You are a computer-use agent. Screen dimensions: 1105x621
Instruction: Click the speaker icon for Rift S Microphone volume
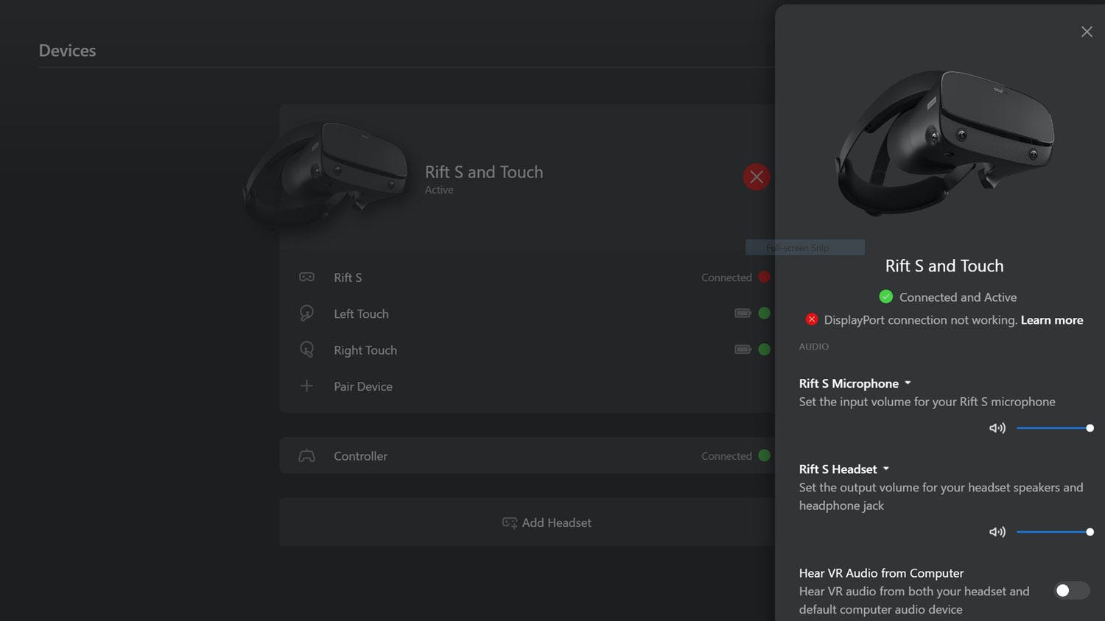coord(997,428)
